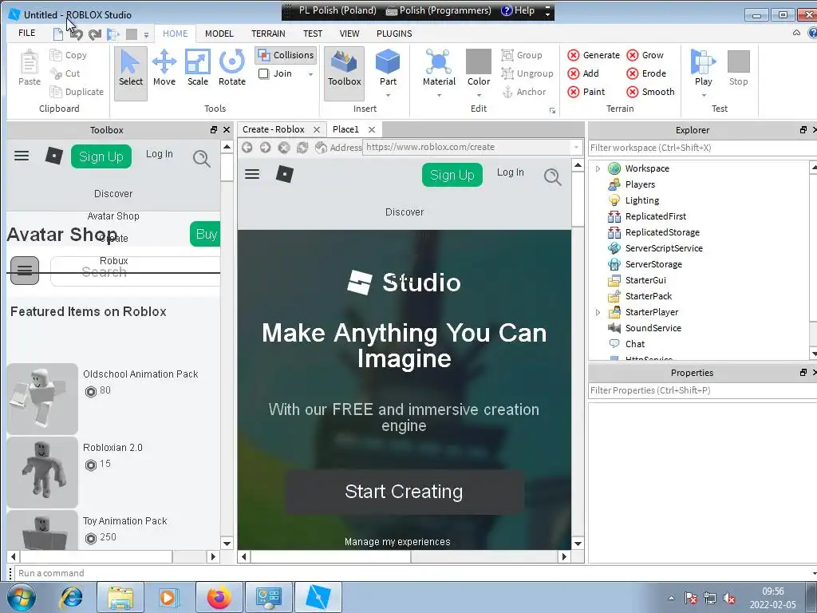
Task: Open the Material dropdown arrow
Action: click(439, 96)
